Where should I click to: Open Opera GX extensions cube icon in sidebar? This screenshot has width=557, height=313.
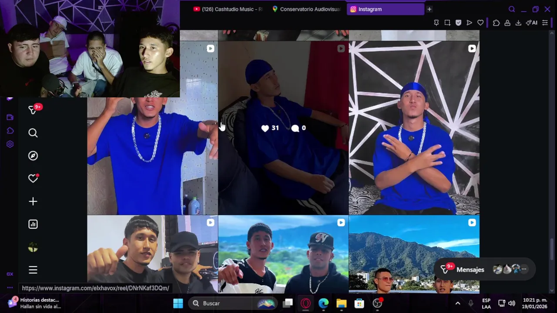pyautogui.click(x=10, y=130)
